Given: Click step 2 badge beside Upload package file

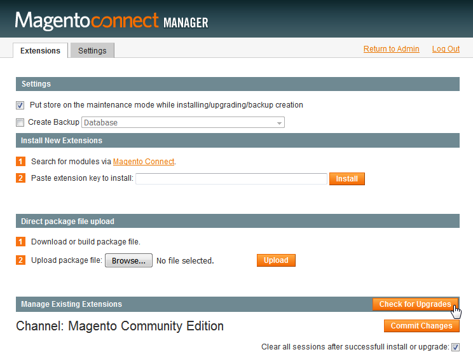Looking at the screenshot, I should point(20,260).
